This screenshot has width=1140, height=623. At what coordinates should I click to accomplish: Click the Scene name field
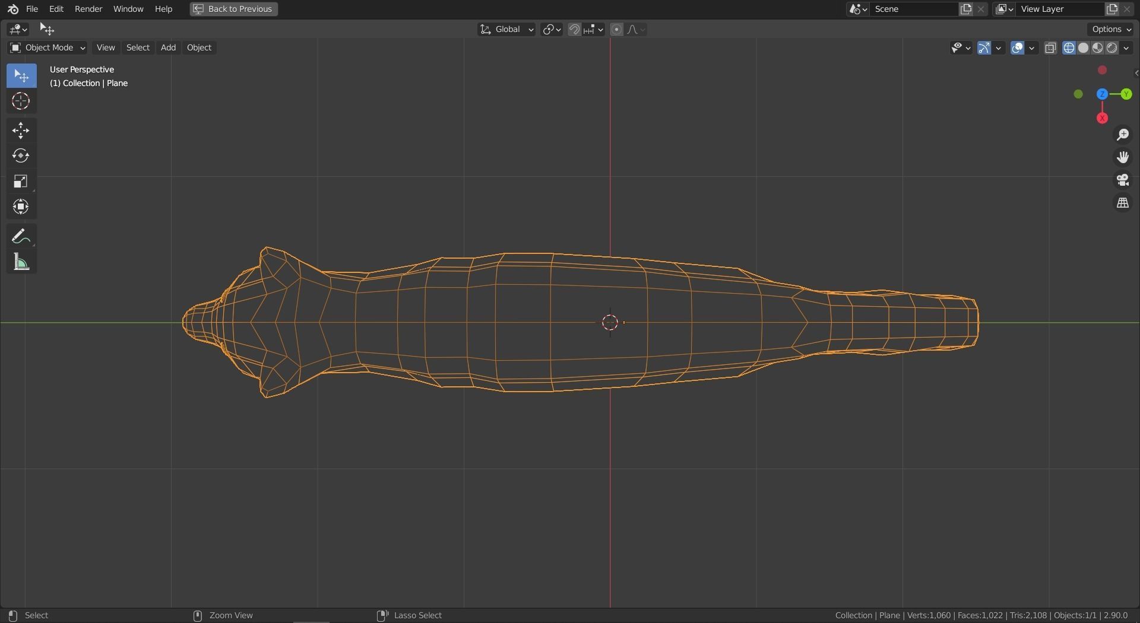(x=914, y=9)
